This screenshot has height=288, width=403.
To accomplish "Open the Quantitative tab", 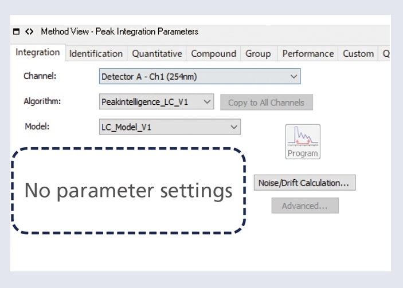I will click(156, 53).
